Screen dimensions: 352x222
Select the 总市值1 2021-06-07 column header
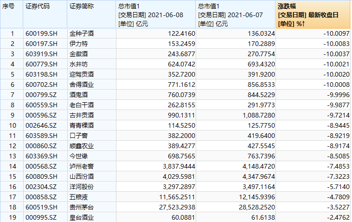[x=236, y=14]
